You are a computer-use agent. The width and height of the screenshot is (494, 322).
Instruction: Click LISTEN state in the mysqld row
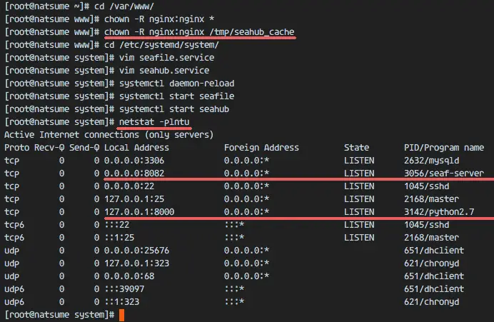(359, 161)
